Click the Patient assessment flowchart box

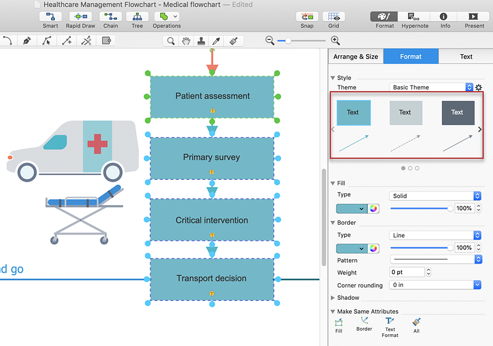click(212, 96)
